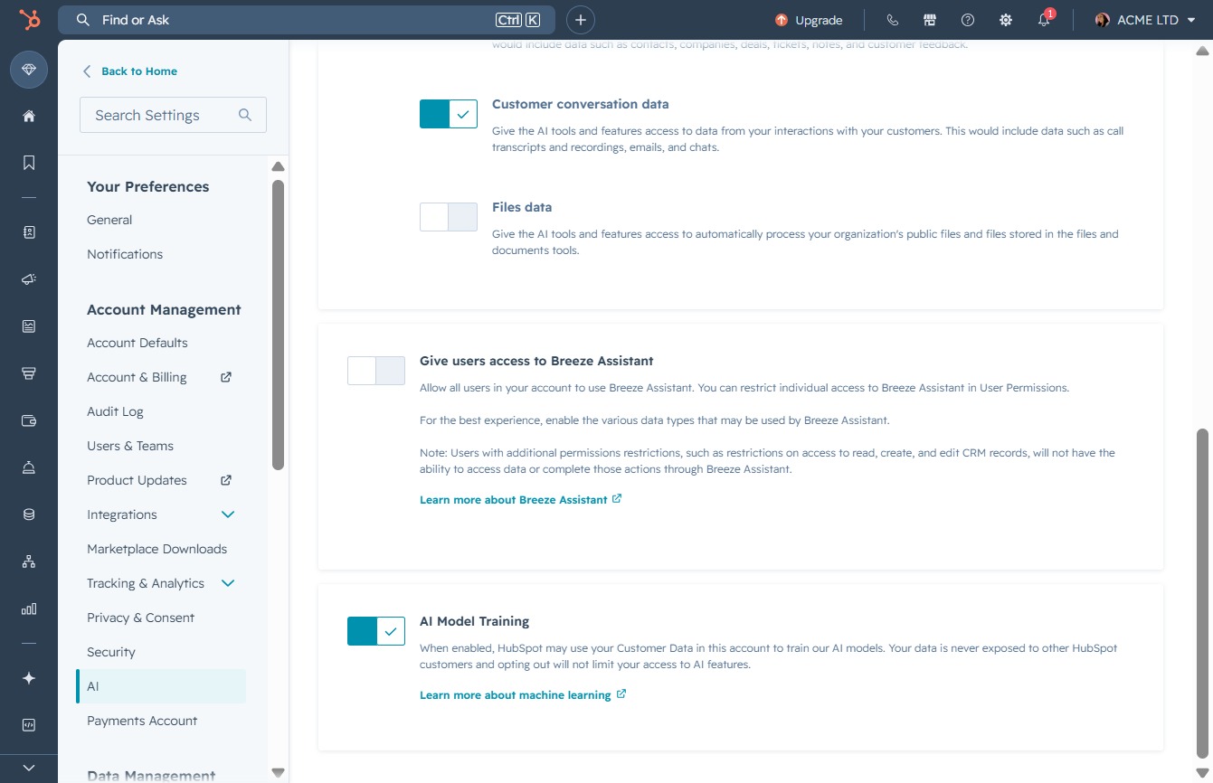The image size is (1213, 783).
Task: Click the settings sidebar scrollbar thumb
Action: 278,325
